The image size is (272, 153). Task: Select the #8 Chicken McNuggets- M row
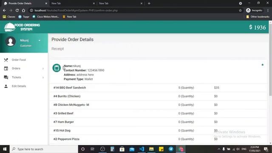click(x=158, y=105)
